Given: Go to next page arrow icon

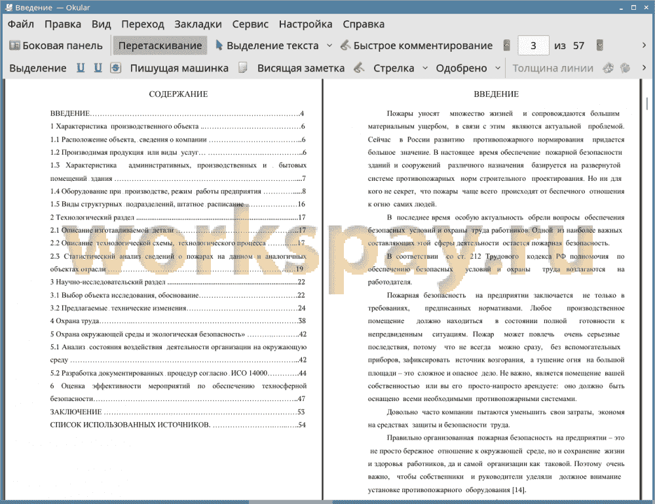Looking at the screenshot, I should [600, 46].
